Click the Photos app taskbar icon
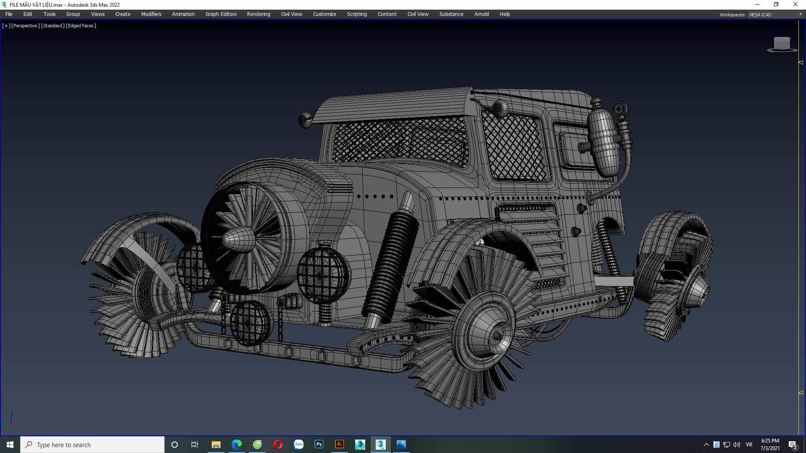This screenshot has width=806, height=453. 401,445
